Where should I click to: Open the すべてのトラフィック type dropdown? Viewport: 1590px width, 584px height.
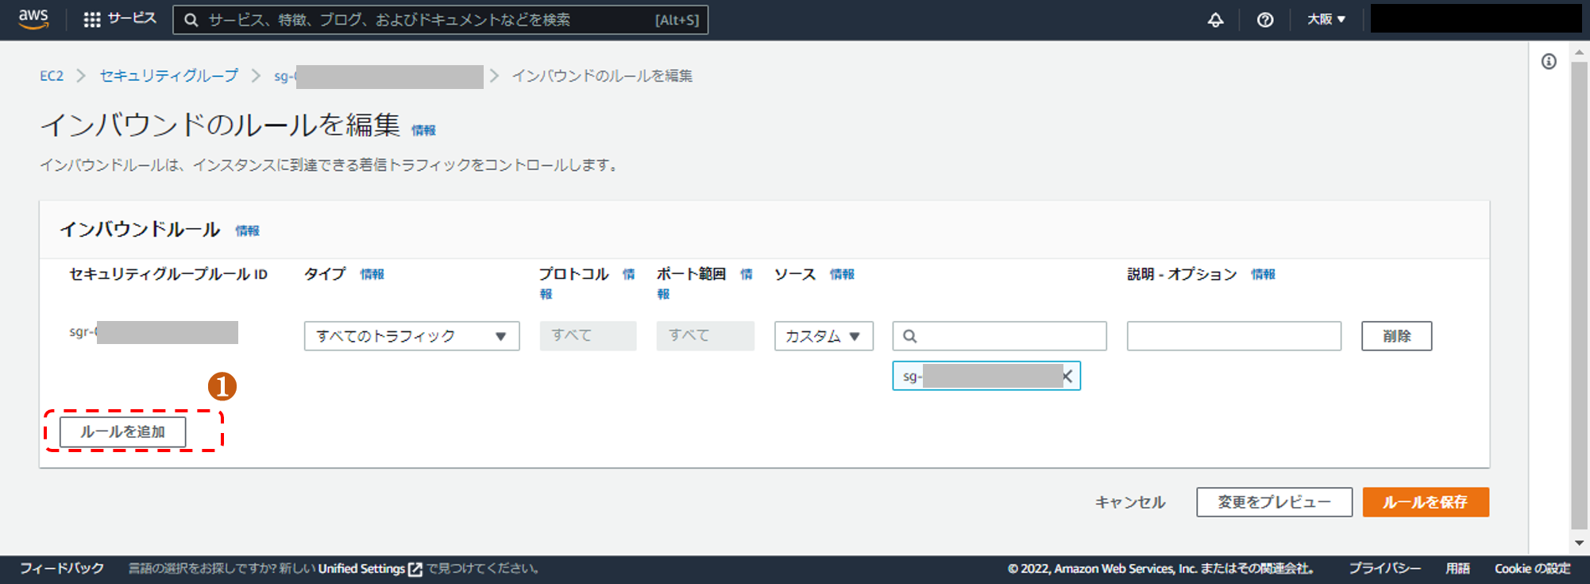pos(411,336)
